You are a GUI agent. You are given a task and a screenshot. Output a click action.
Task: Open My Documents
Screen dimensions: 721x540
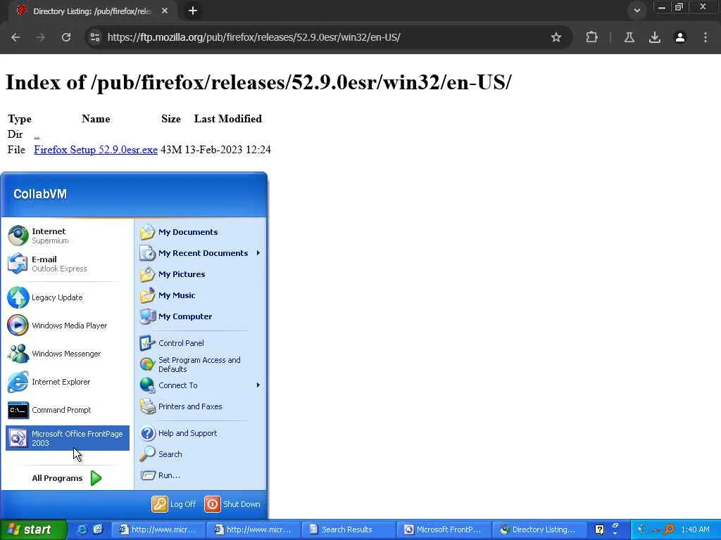(x=201, y=232)
